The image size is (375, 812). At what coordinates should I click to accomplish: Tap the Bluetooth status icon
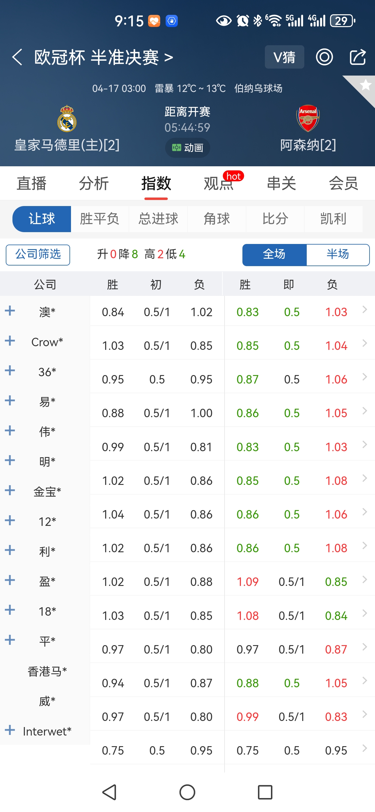[258, 21]
